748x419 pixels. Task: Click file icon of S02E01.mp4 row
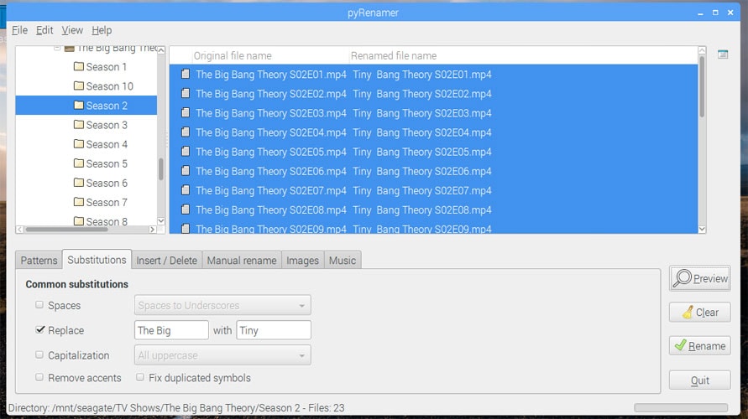[x=186, y=74]
